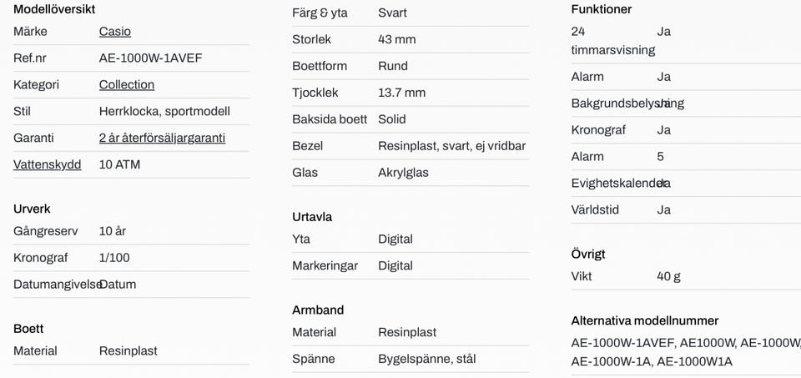Open the Casio brand link

[115, 32]
